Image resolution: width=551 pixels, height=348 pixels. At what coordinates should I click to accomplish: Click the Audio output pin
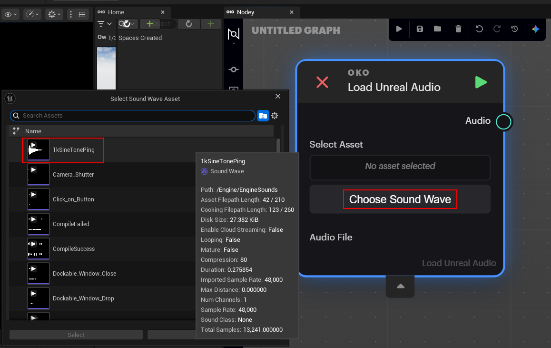[503, 121]
